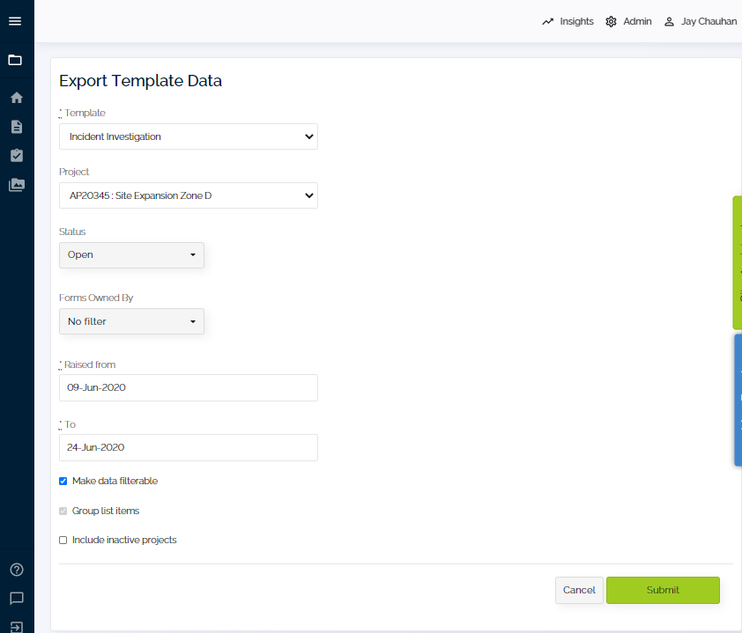
Task: Click the green Submit button
Action: click(x=663, y=590)
